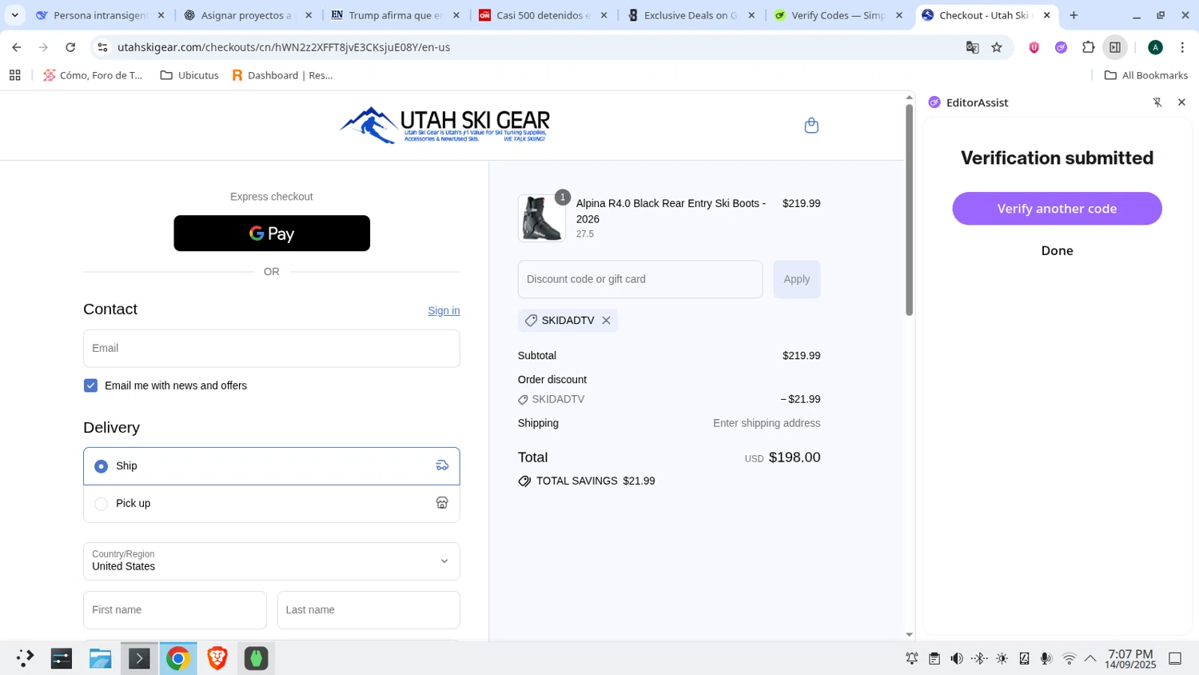Select the Ship delivery radio option
The width and height of the screenshot is (1199, 675).
click(101, 466)
